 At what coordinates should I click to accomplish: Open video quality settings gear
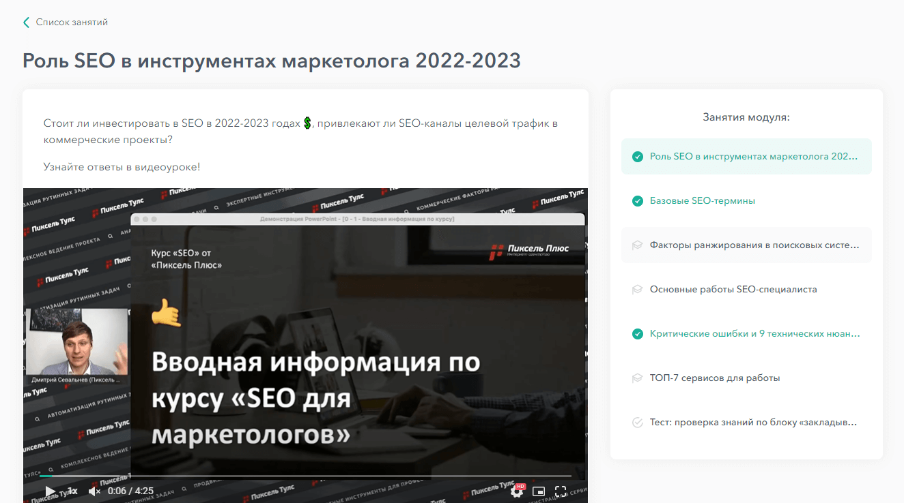(517, 491)
